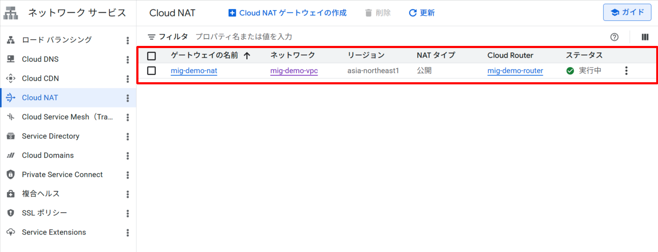Open the more-actions menu for mig-demo-nat row
The height and width of the screenshot is (252, 658).
coord(626,70)
